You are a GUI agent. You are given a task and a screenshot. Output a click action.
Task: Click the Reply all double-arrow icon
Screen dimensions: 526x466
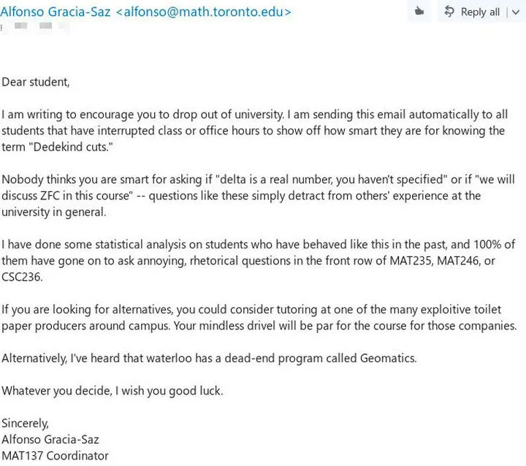coord(449,12)
